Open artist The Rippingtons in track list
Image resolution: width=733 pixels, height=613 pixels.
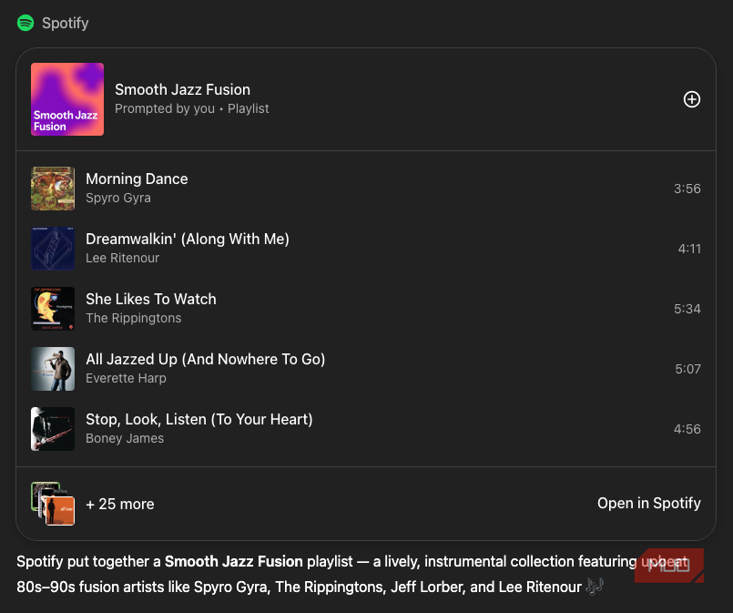pos(133,318)
